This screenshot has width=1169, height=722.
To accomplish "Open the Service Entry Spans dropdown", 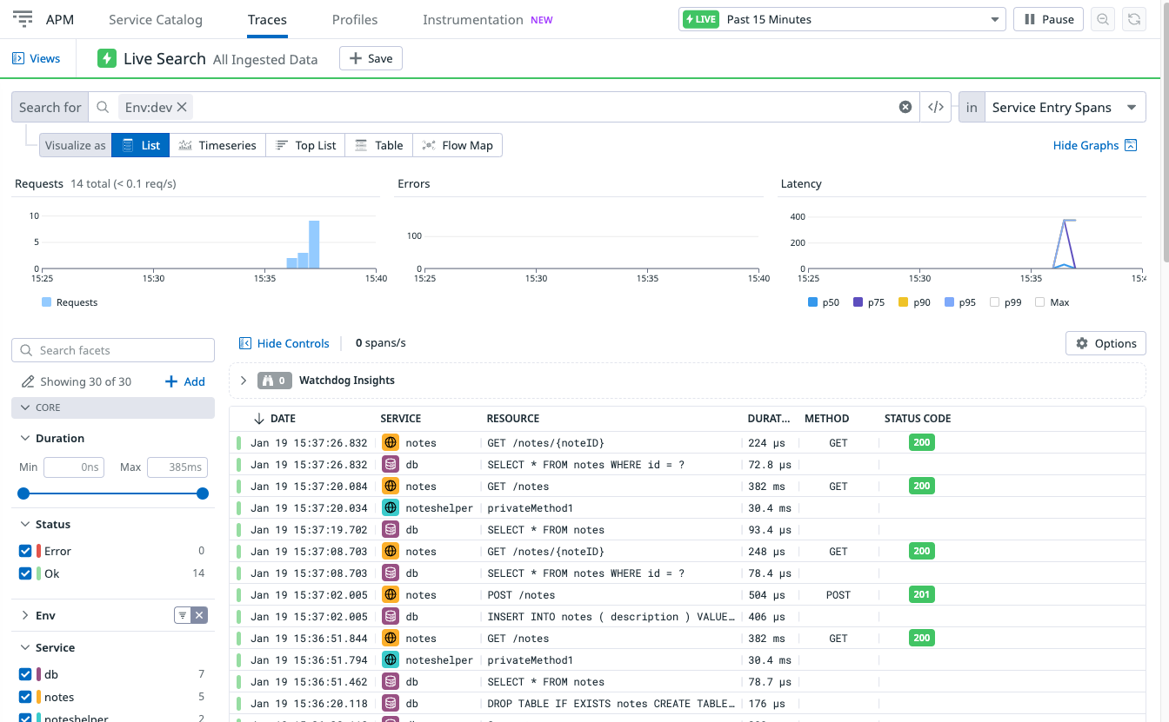I will pos(1064,107).
